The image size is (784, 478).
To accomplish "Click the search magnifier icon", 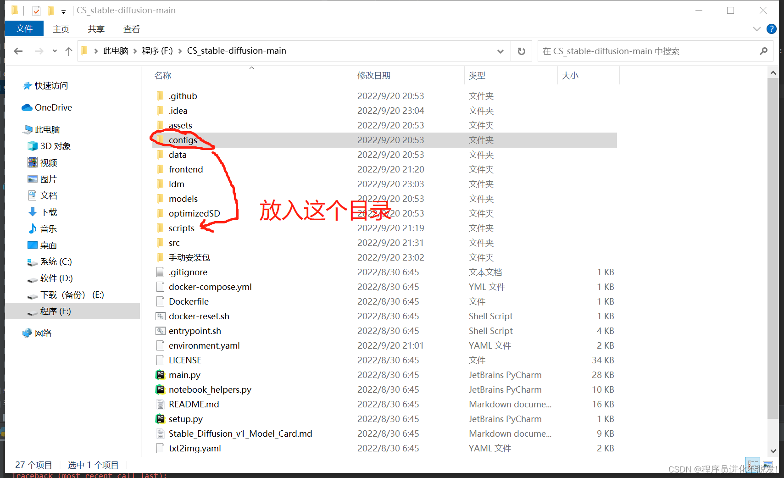I will tap(763, 51).
